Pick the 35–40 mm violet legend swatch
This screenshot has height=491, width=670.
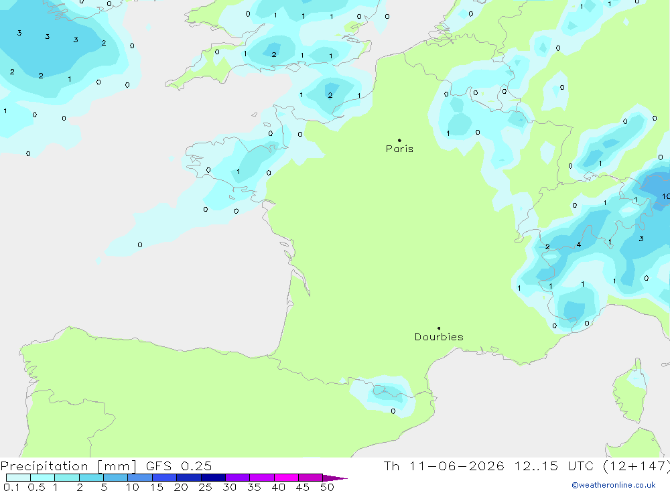pyautogui.click(x=262, y=478)
